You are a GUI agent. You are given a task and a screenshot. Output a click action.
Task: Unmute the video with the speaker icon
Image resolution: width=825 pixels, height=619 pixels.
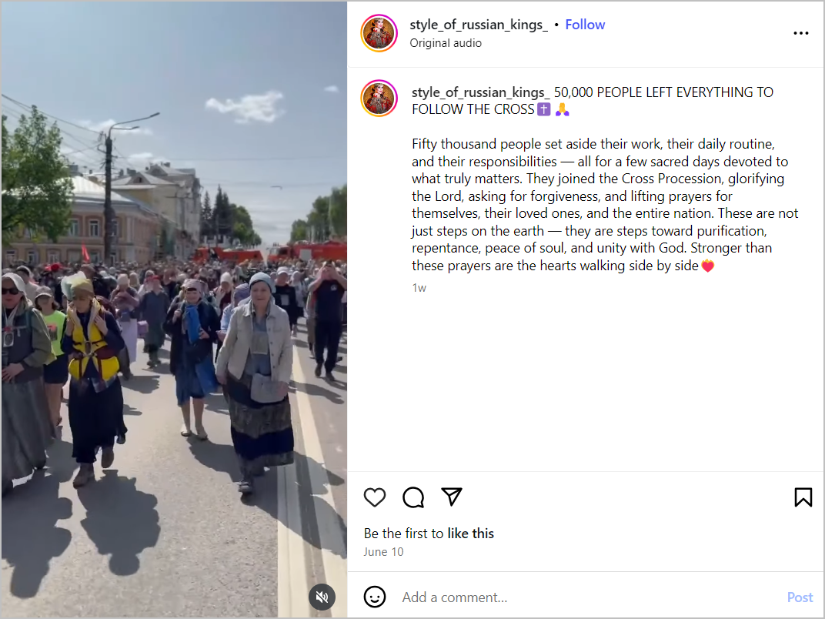tap(322, 597)
